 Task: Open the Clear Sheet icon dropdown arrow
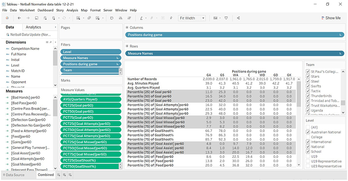(103, 18)
